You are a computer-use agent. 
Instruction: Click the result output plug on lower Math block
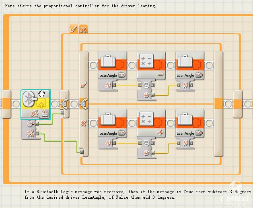coord(153,152)
